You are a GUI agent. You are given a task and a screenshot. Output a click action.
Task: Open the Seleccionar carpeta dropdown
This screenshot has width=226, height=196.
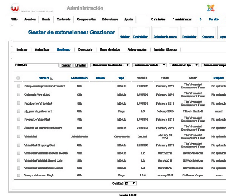(214, 65)
